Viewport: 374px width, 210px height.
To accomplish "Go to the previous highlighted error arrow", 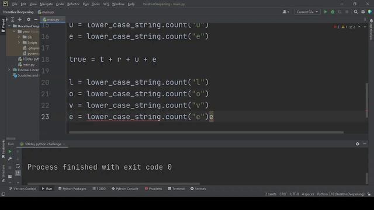I will tap(359, 27).
